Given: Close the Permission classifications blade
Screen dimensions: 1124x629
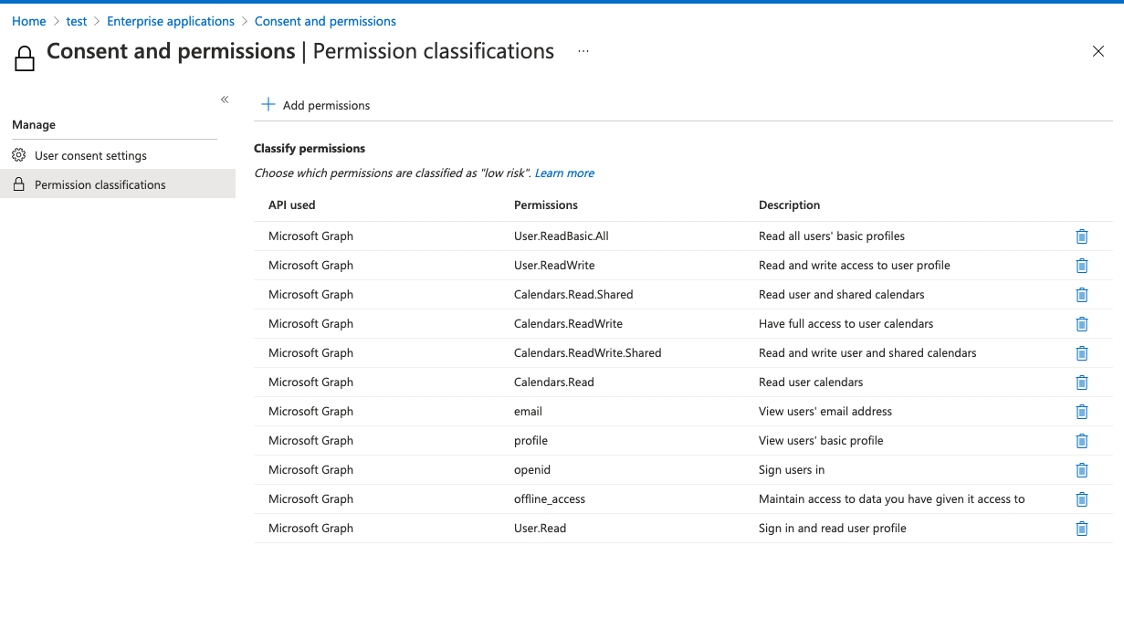Looking at the screenshot, I should 1098,51.
